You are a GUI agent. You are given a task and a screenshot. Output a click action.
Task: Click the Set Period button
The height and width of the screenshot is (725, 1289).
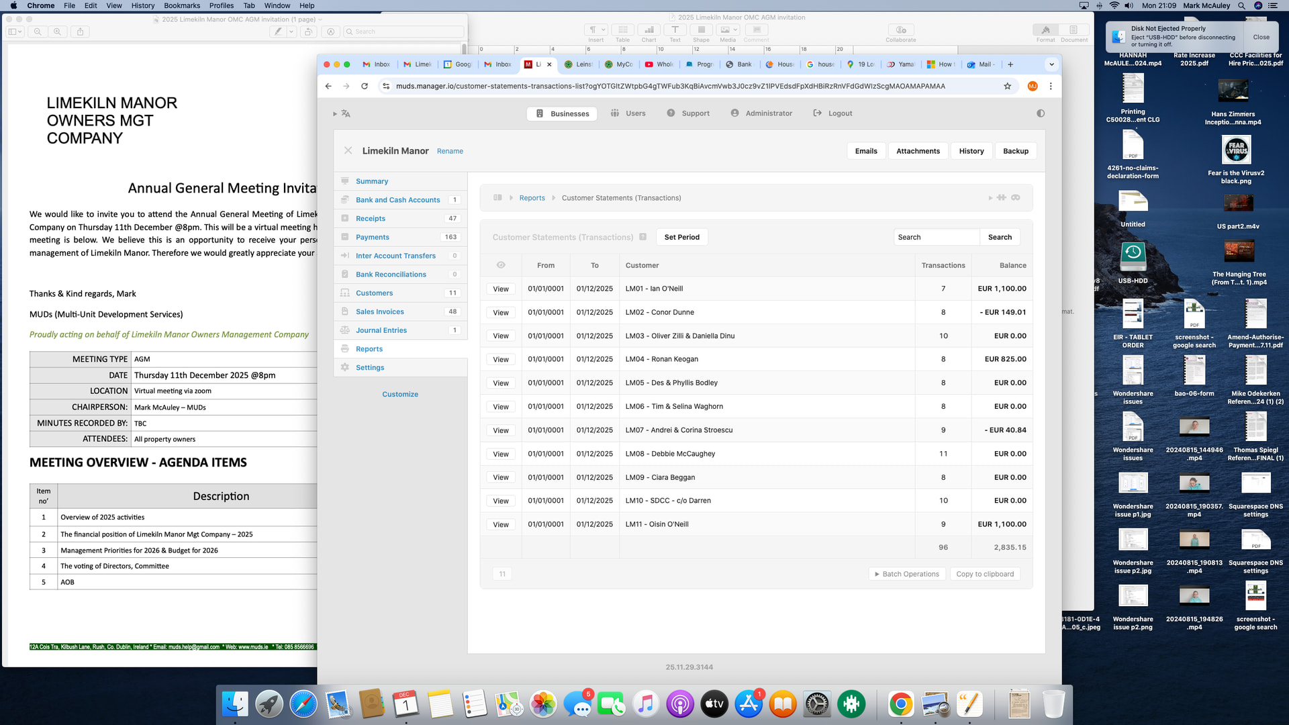(x=681, y=237)
